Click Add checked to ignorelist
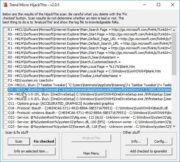 pyautogui.click(x=149, y=151)
